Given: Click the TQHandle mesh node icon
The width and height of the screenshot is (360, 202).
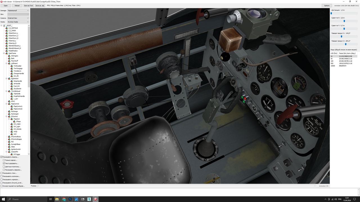Looking at the screenshot, I should (12, 94).
